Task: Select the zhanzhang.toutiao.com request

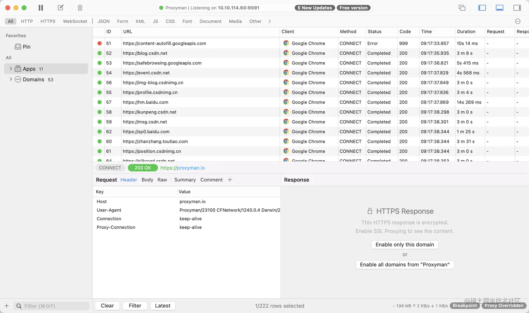Action: tap(311, 141)
